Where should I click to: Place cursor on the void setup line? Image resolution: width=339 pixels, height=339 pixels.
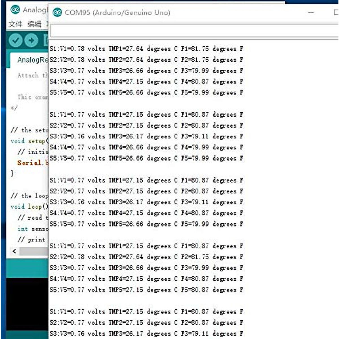point(28,141)
